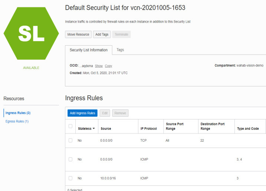Click the green SL security list hexagon icon
This screenshot has width=266, height=191.
[31, 33]
